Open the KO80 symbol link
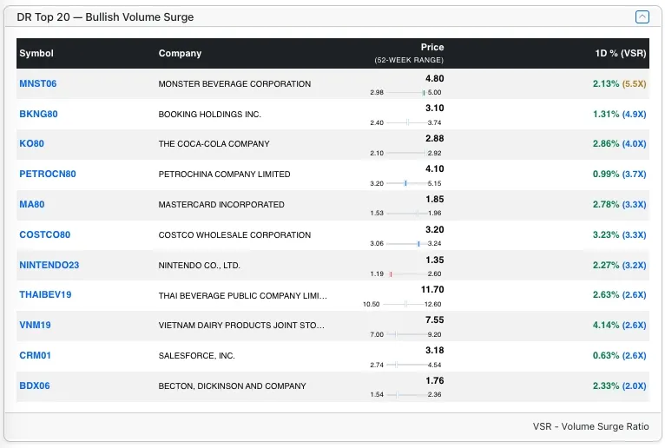 click(31, 143)
